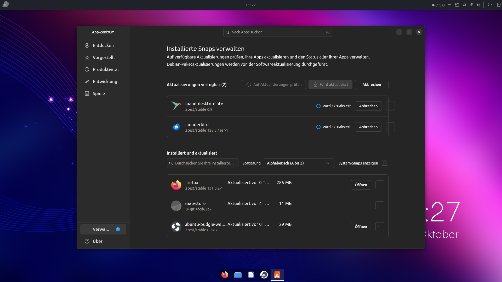Select the Verwalten sidebar entry

coord(103,229)
